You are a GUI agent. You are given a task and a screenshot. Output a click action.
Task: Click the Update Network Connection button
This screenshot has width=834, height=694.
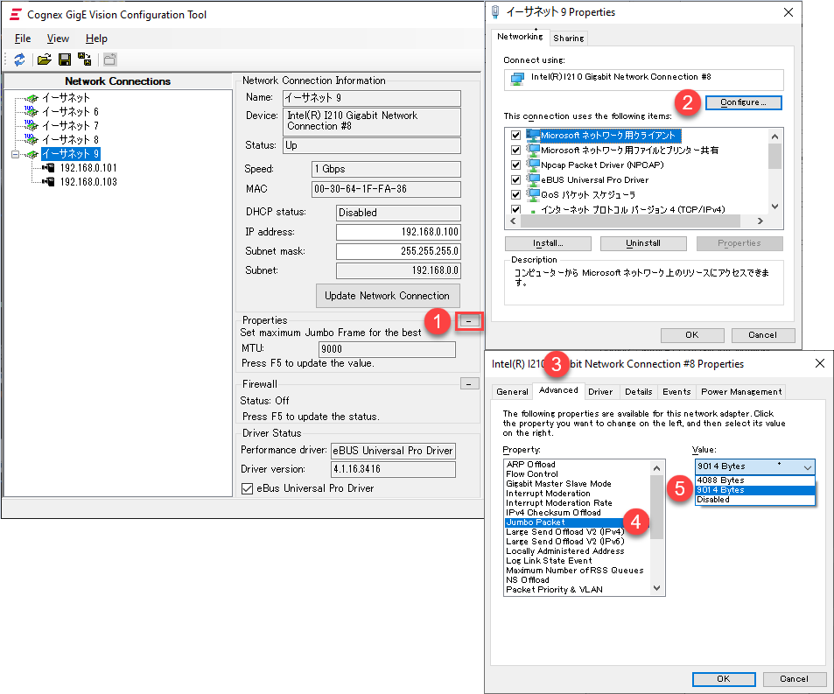point(387,295)
